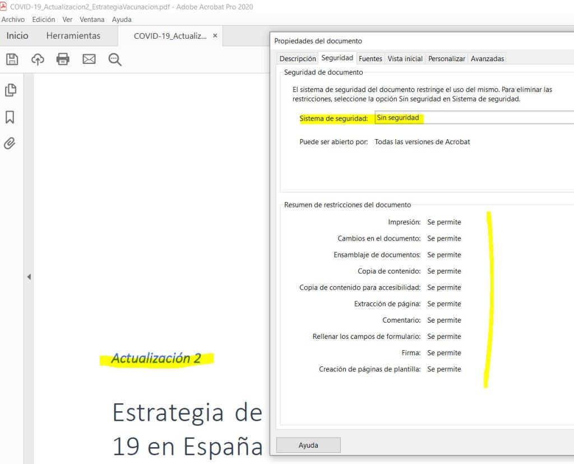Switch to the Fuentes tab
The width and height of the screenshot is (574, 464).
(371, 58)
